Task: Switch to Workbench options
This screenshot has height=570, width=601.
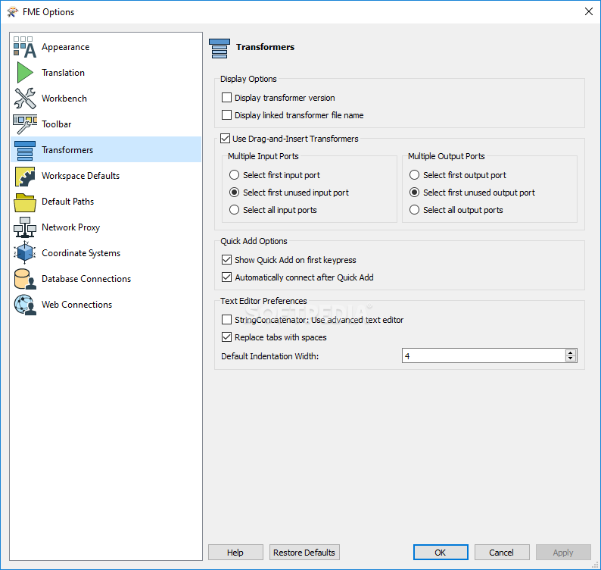Action: point(106,99)
